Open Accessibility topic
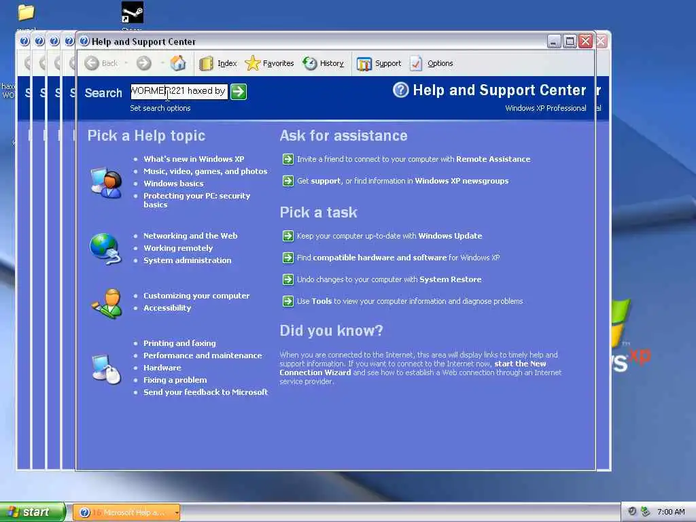This screenshot has width=696, height=522. 167,308
